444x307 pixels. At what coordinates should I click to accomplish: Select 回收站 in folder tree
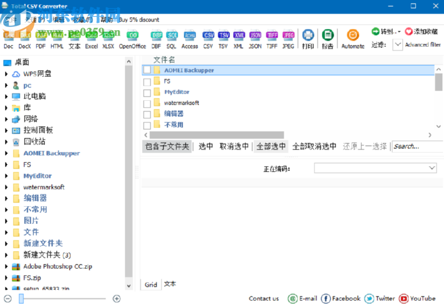pyautogui.click(x=35, y=142)
